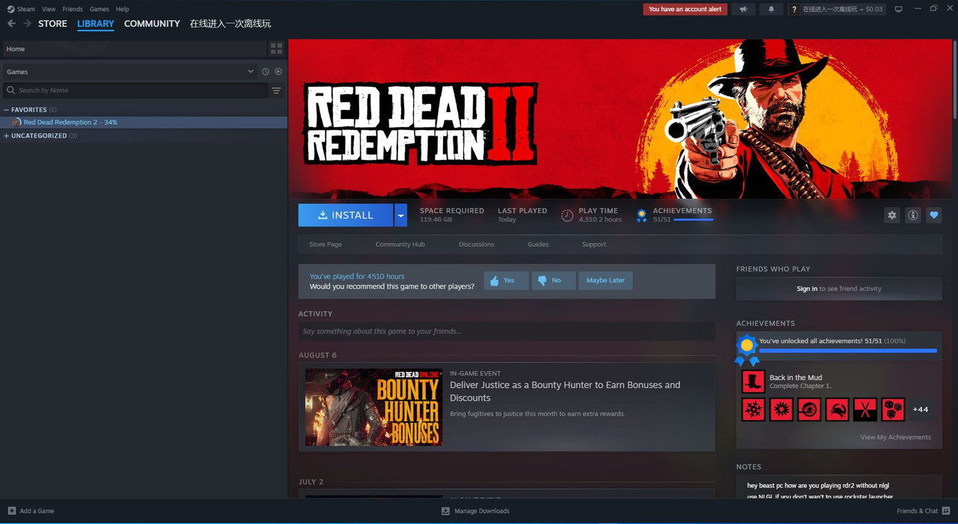
Task: Open game info icon
Action: (913, 215)
